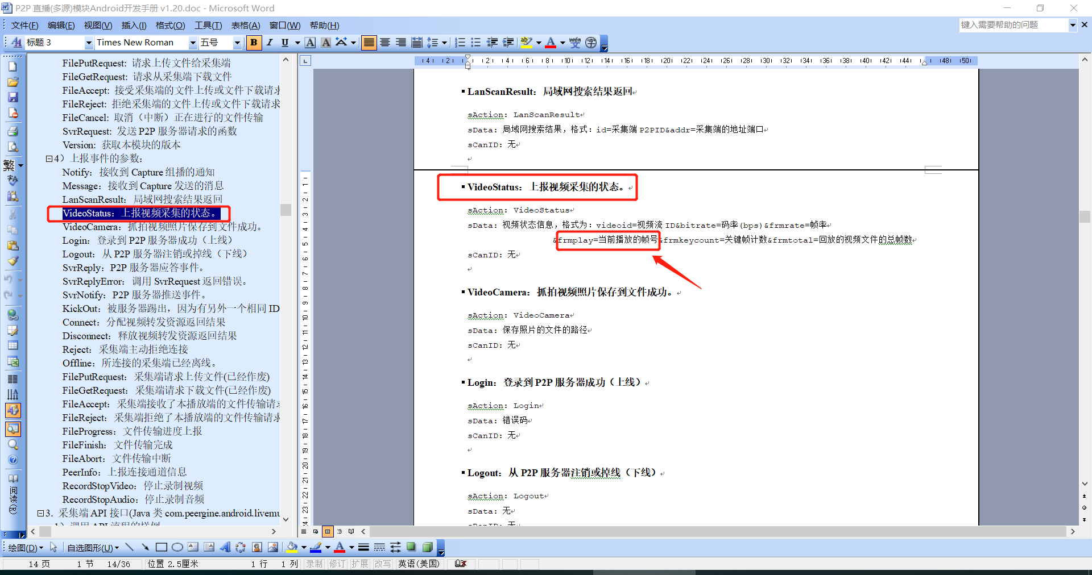Insert WordArt icon
Viewport: 1092px width, 575px height.
[225, 547]
